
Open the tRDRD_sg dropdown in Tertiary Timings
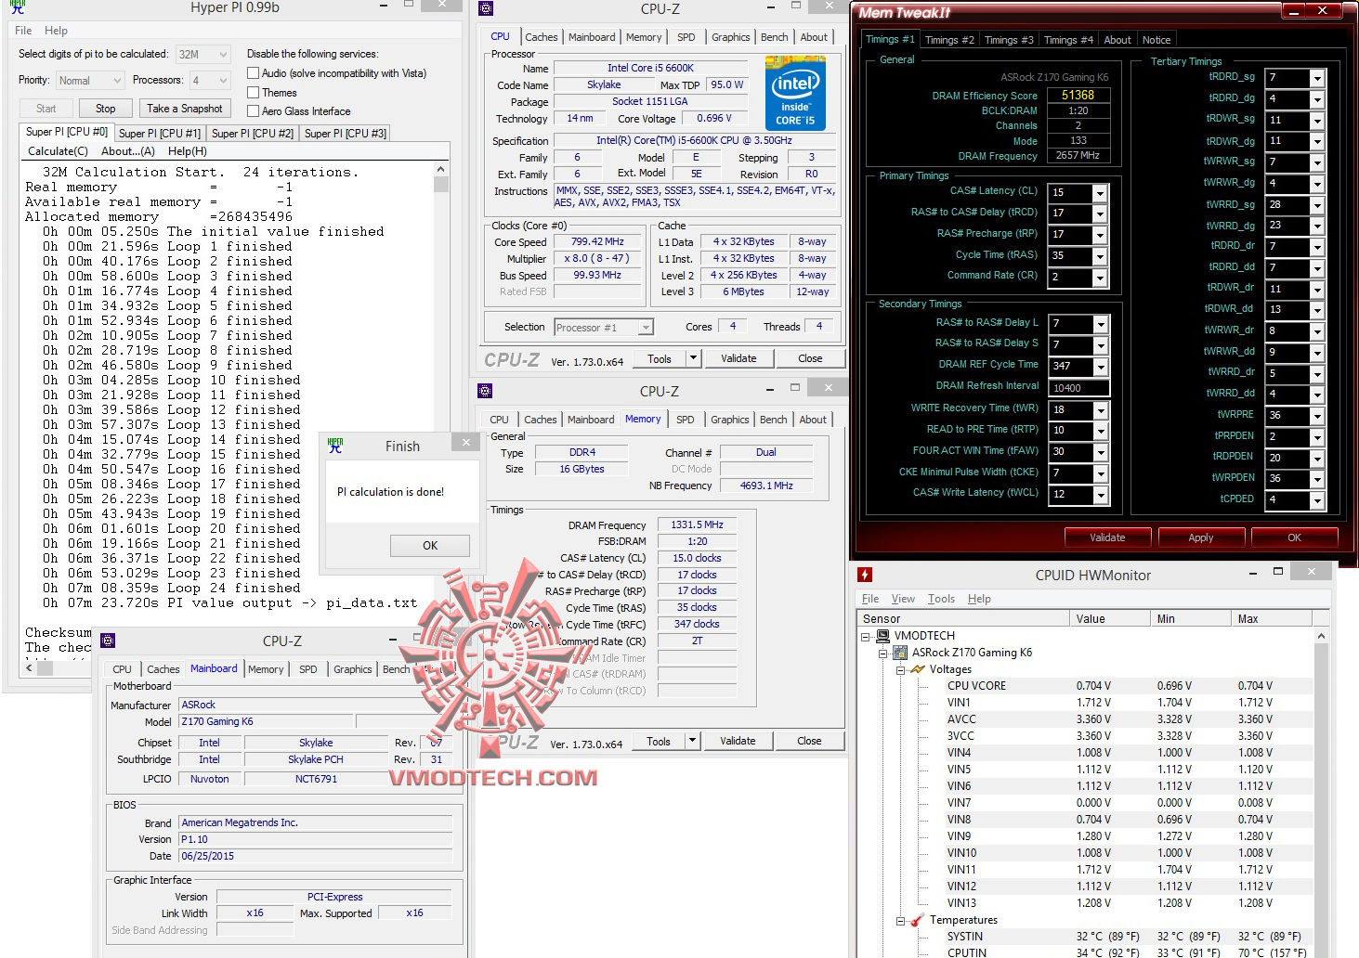coord(1317,78)
